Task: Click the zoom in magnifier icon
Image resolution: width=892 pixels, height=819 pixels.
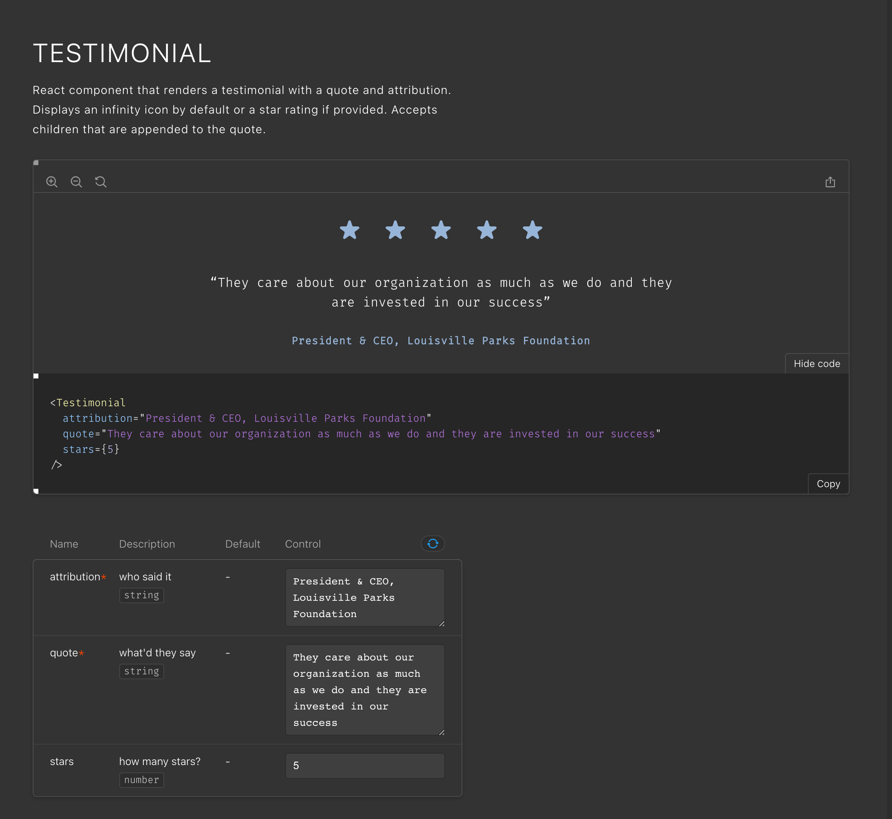Action: (52, 182)
